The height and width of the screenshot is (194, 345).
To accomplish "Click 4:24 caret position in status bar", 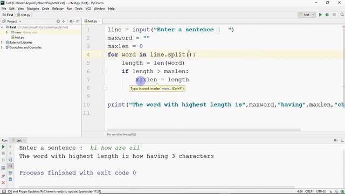I will (x=300, y=191).
